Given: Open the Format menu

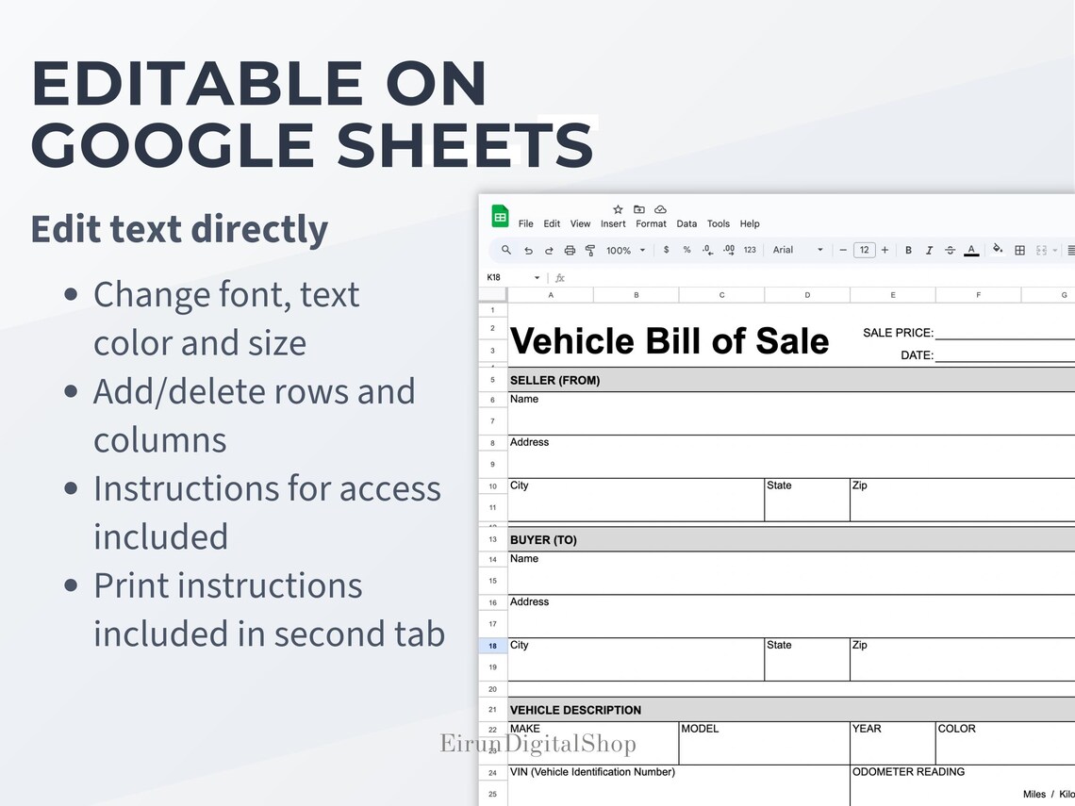Looking at the screenshot, I should pos(651,224).
